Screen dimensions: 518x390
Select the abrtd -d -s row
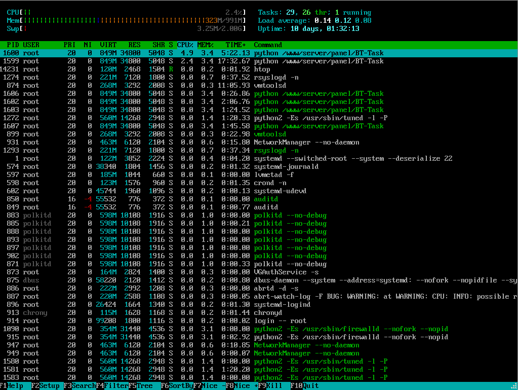259,288
